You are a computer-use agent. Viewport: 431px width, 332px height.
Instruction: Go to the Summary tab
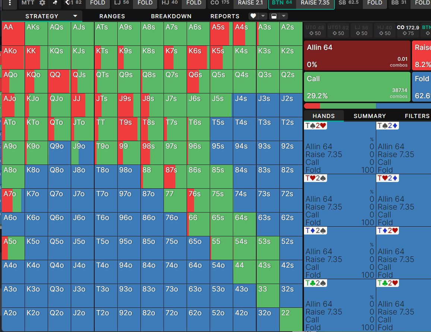370,116
